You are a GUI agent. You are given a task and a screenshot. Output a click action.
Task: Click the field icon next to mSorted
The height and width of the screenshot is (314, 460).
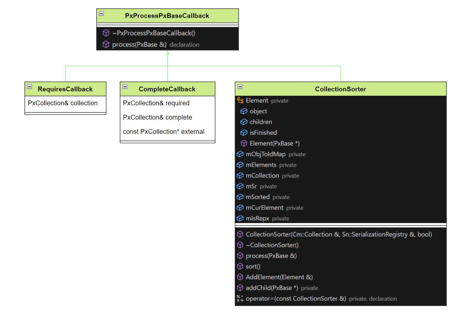[x=240, y=197]
